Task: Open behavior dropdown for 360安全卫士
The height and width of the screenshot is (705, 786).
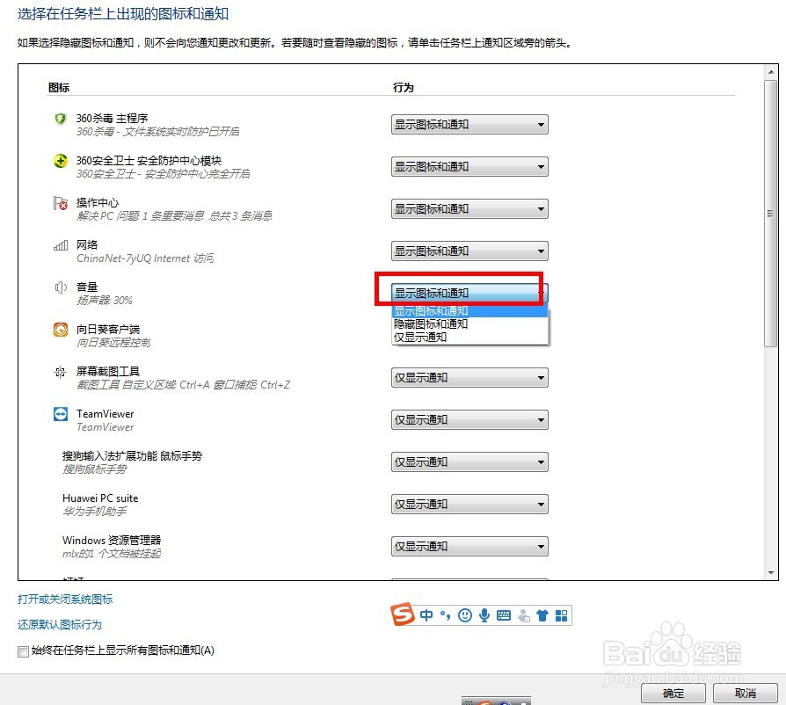Action: 469,166
